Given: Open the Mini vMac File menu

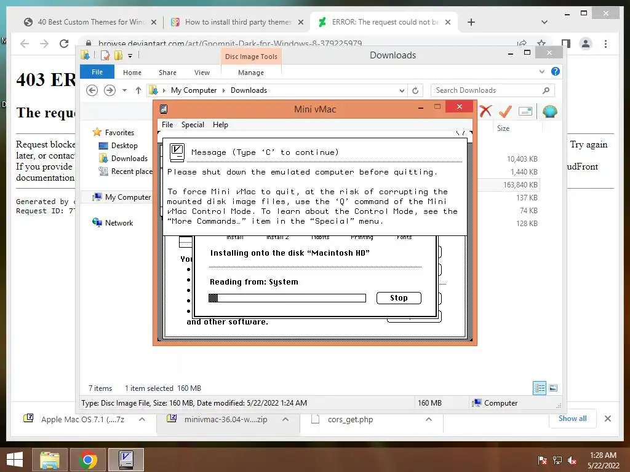Looking at the screenshot, I should click(167, 125).
